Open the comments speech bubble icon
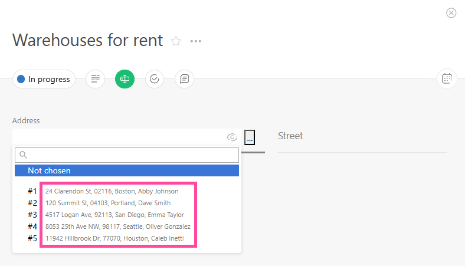Screen dimensions: 465x266 [184, 79]
